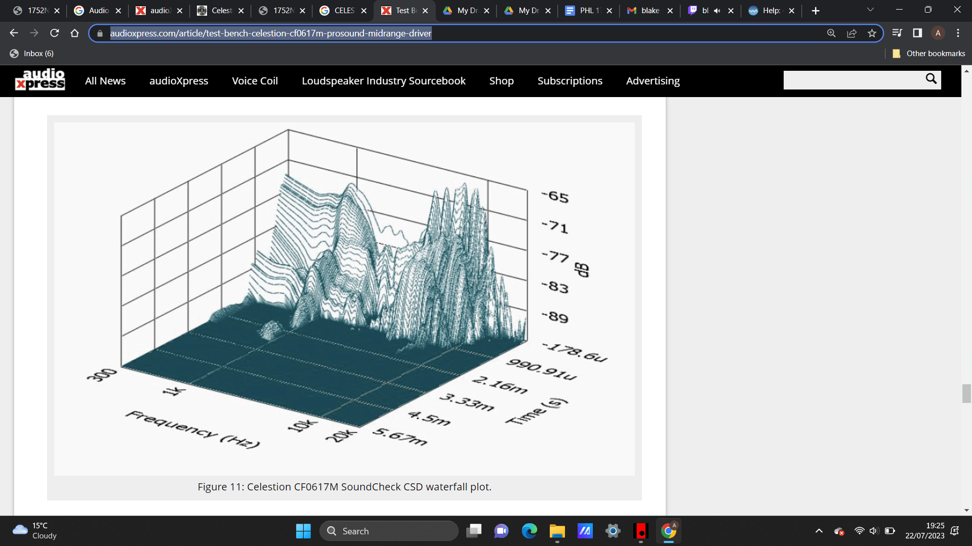Reload the current page

pos(55,33)
